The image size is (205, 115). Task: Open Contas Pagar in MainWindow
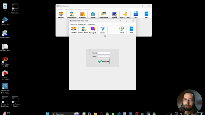(x=103, y=15)
